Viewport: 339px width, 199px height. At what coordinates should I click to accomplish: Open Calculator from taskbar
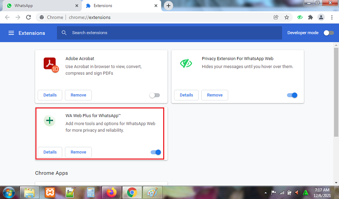click(x=91, y=192)
